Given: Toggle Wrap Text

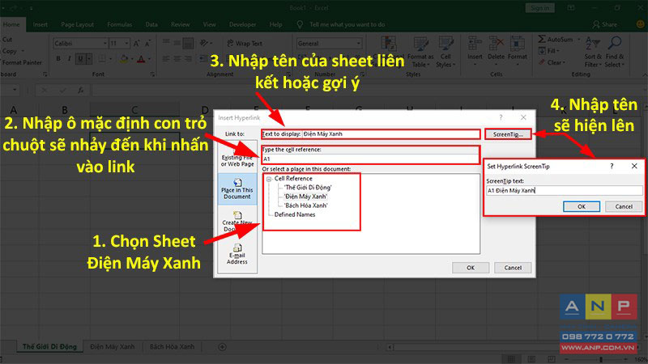Looking at the screenshot, I should click(x=245, y=44).
